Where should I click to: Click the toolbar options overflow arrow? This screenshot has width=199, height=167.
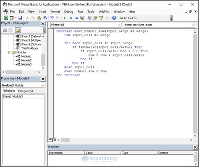(171, 18)
